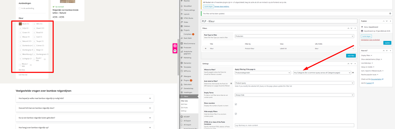Expand FAQ 'Hoeveel licht laat een bamboe rolgordijn door?'
This screenshot has width=395, height=129.
pyautogui.click(x=85, y=108)
